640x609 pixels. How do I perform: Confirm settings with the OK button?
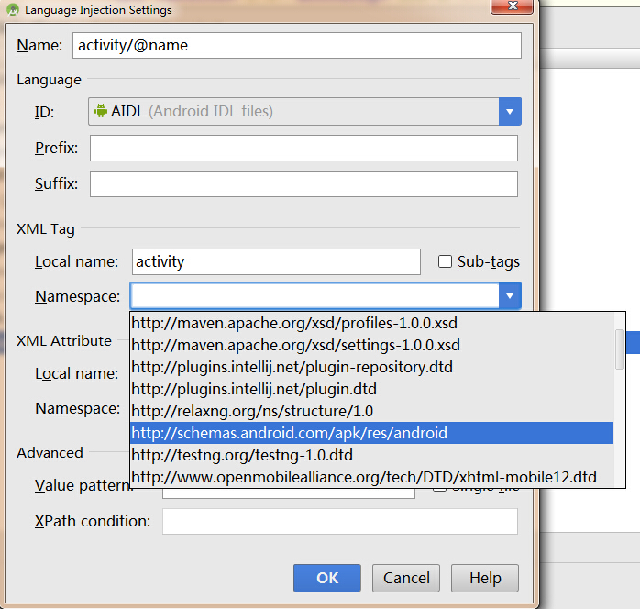327,578
